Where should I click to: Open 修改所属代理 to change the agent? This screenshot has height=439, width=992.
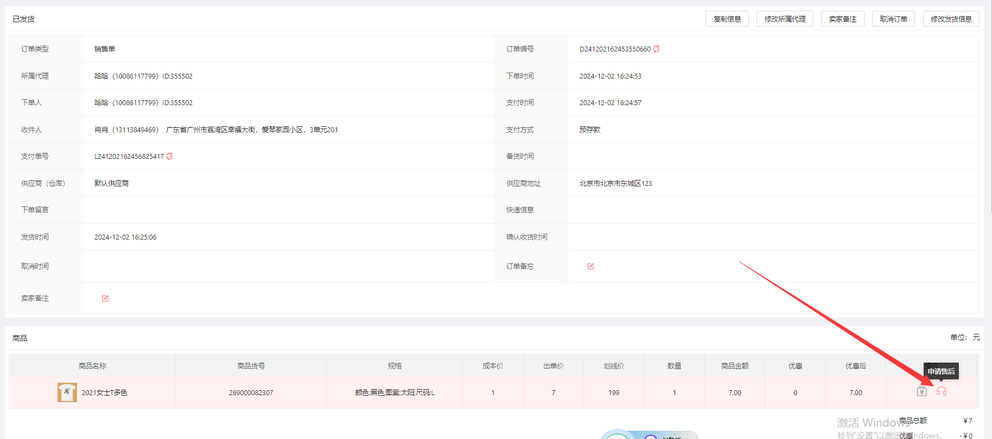pyautogui.click(x=785, y=19)
